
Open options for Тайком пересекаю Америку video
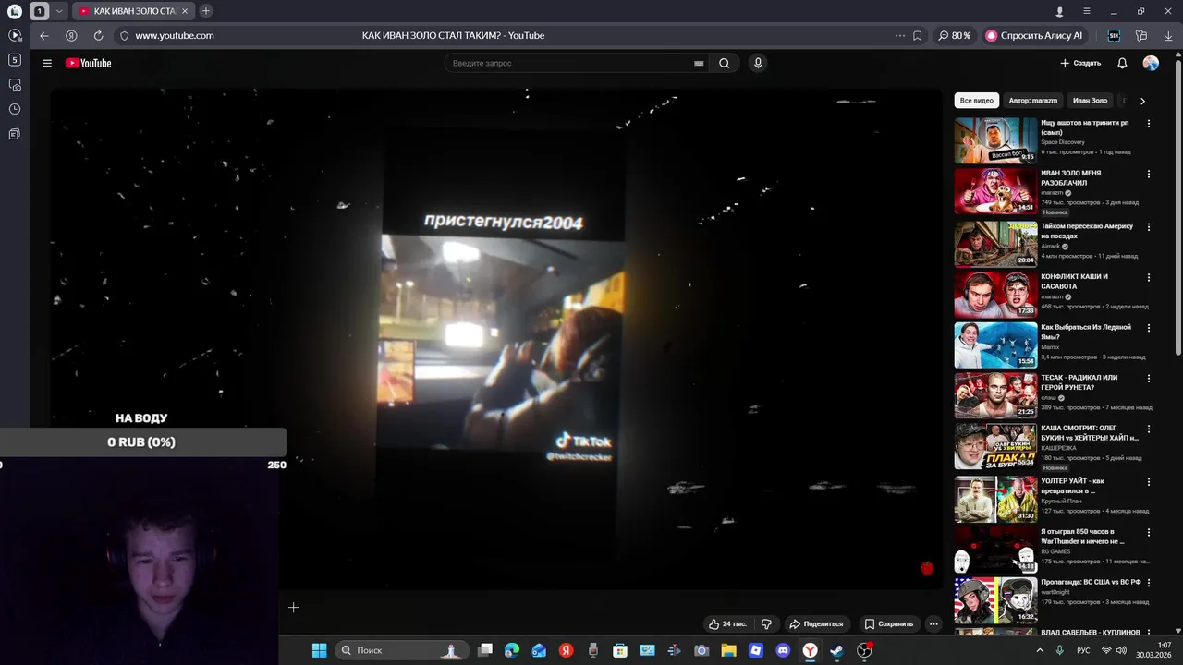tap(1149, 226)
